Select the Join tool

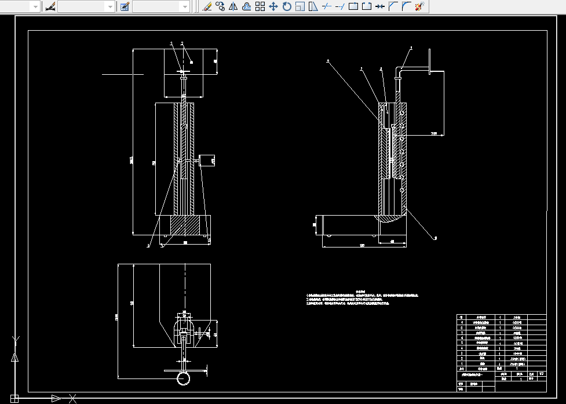pyautogui.click(x=379, y=6)
